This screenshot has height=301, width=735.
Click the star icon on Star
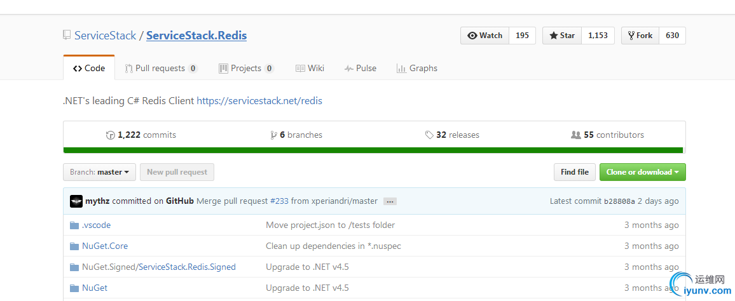(x=554, y=36)
